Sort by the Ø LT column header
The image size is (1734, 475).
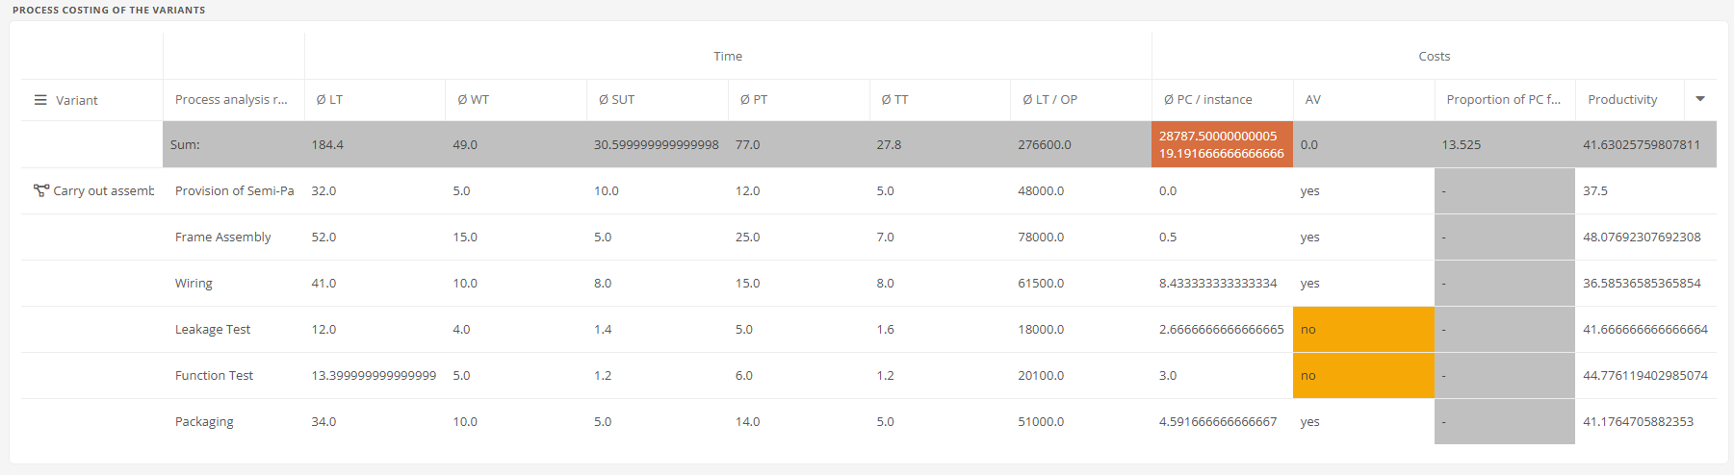[329, 100]
